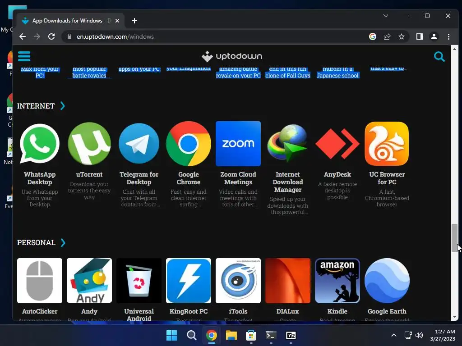Open the Google Earth title link

387,311
